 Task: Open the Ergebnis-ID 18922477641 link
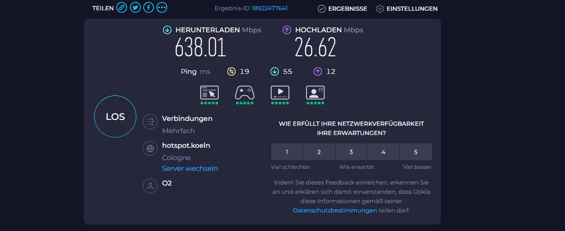(270, 8)
